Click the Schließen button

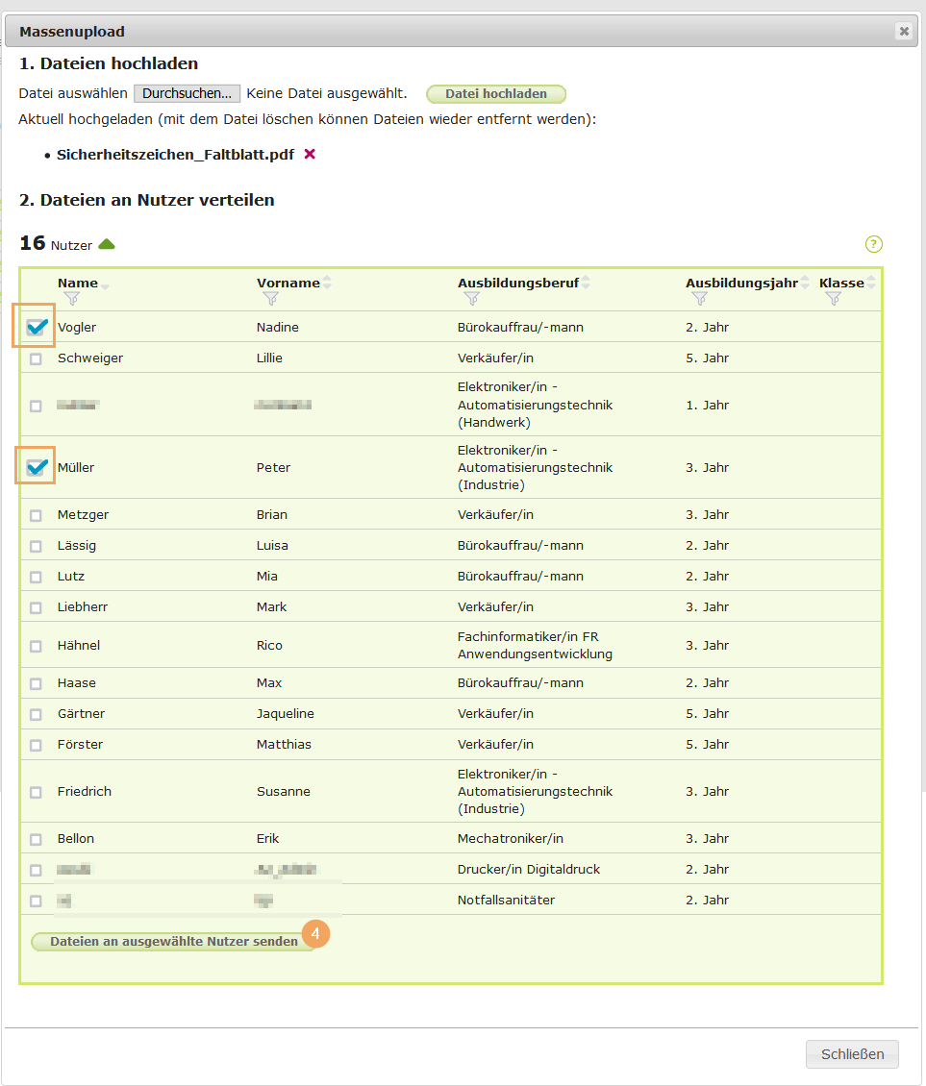[x=852, y=1054]
